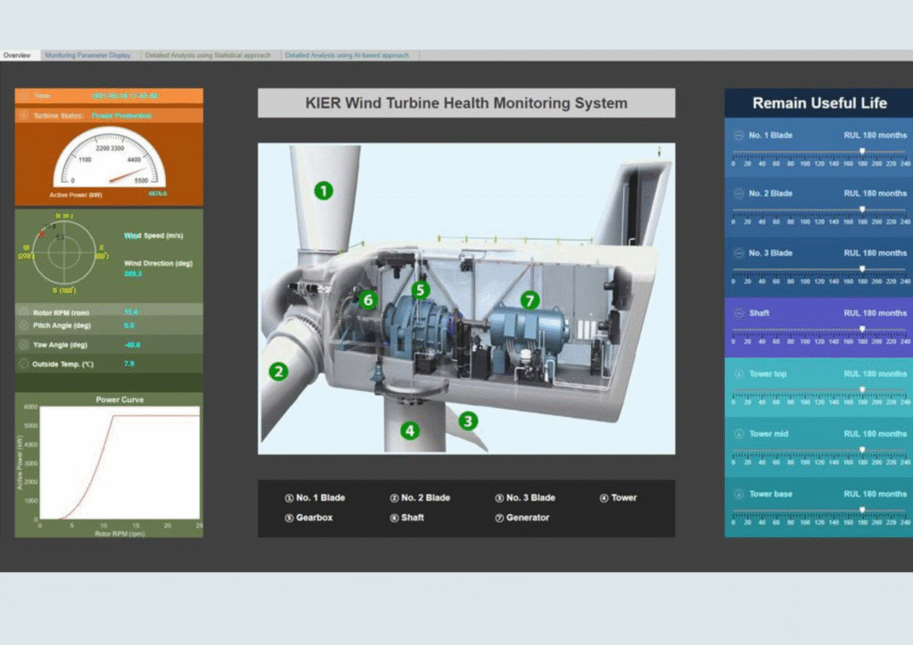
Task: Click the Shaft RUL slider handle
Action: coord(862,329)
